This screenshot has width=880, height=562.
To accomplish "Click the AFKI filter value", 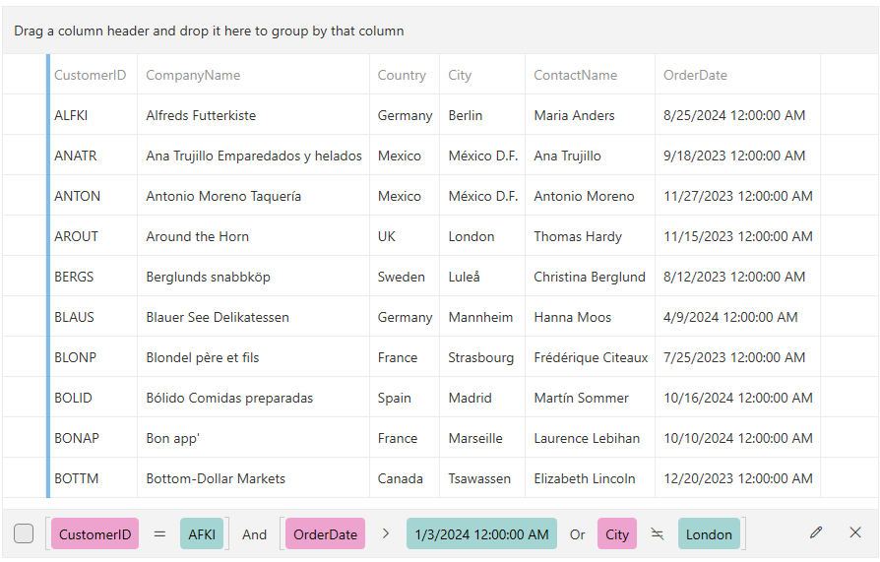I will pyautogui.click(x=202, y=534).
